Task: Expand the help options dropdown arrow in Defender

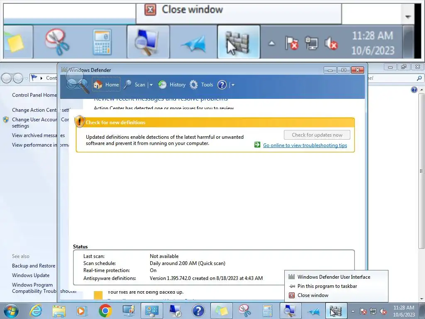Action: [233, 85]
